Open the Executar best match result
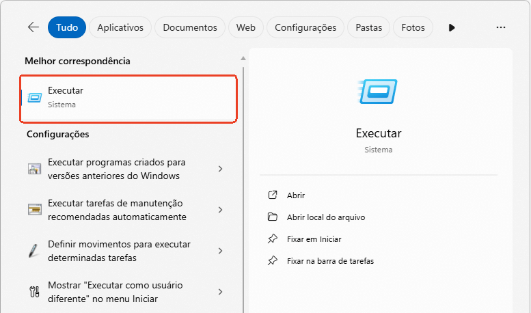 pyautogui.click(x=128, y=98)
